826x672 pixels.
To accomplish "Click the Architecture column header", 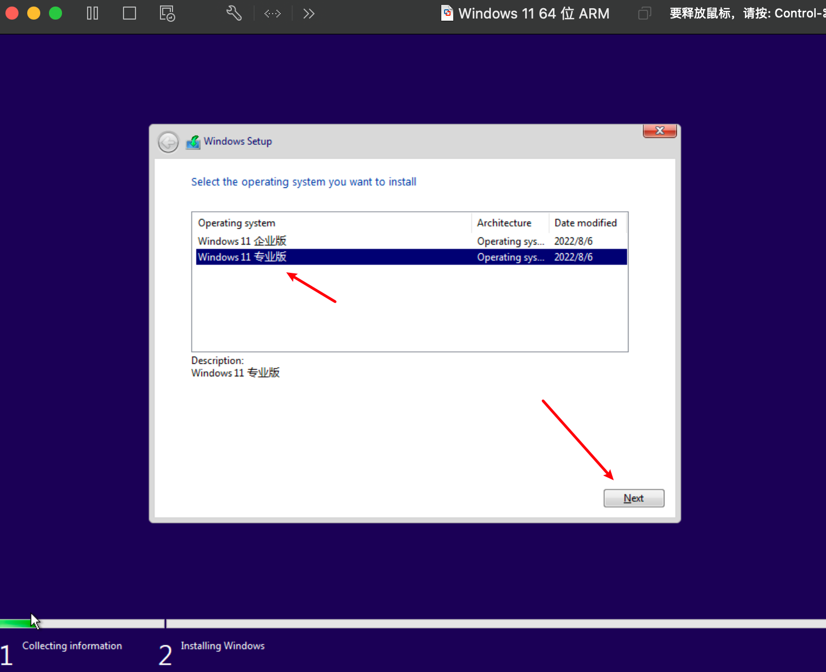I will click(x=510, y=223).
